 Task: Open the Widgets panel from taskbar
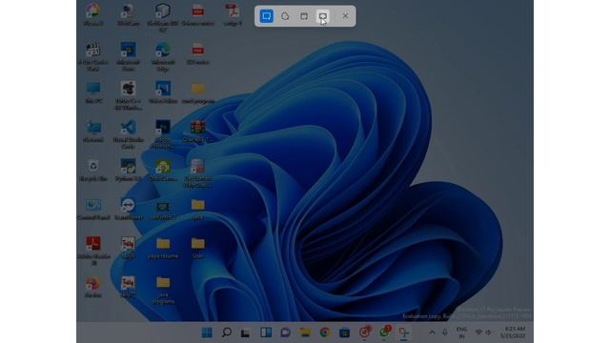(266, 333)
